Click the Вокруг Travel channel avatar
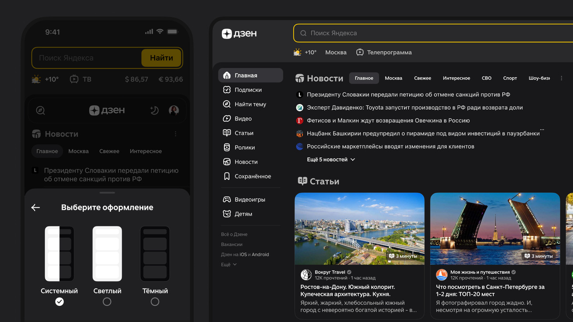 [x=306, y=275]
